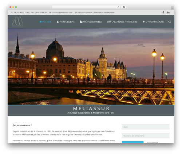
Task: Go to the ACCUEIL menu item
Action: pos(45,22)
